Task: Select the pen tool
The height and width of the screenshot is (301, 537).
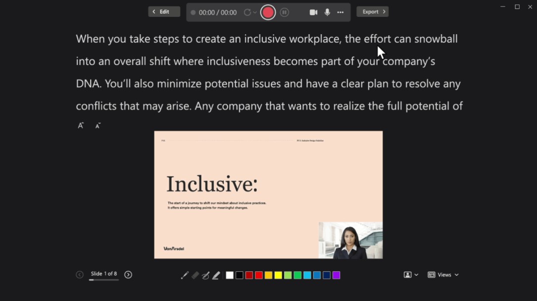Action: click(205, 275)
